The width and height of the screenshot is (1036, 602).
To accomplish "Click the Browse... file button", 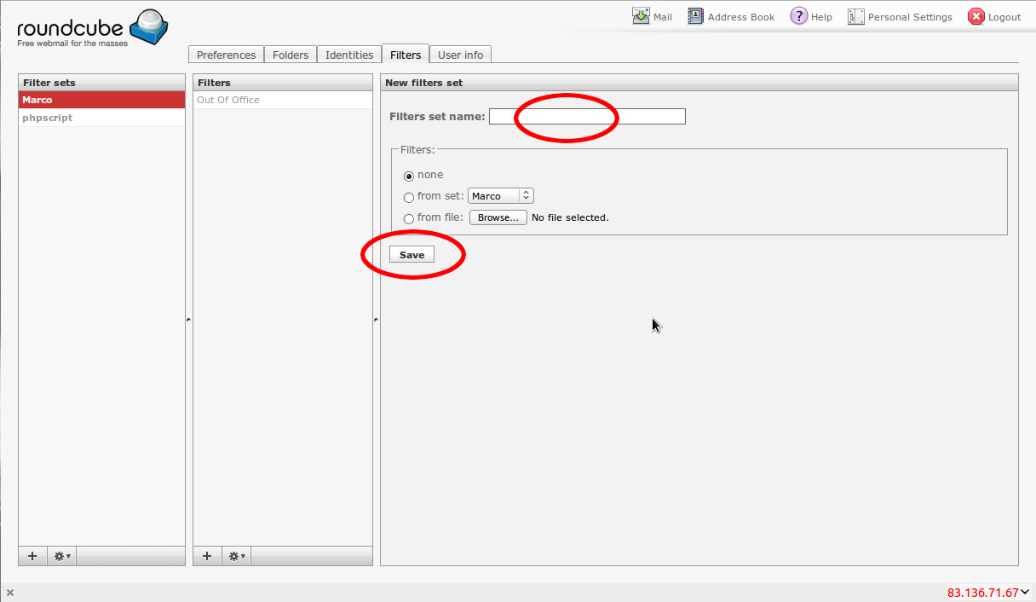I will (x=498, y=217).
